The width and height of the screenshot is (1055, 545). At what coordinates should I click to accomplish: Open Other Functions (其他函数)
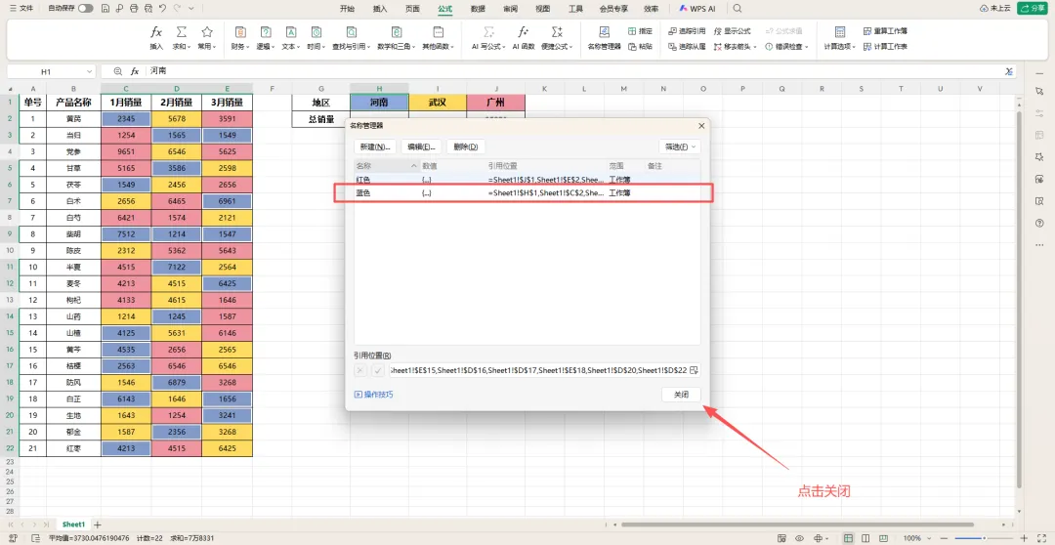pyautogui.click(x=438, y=38)
